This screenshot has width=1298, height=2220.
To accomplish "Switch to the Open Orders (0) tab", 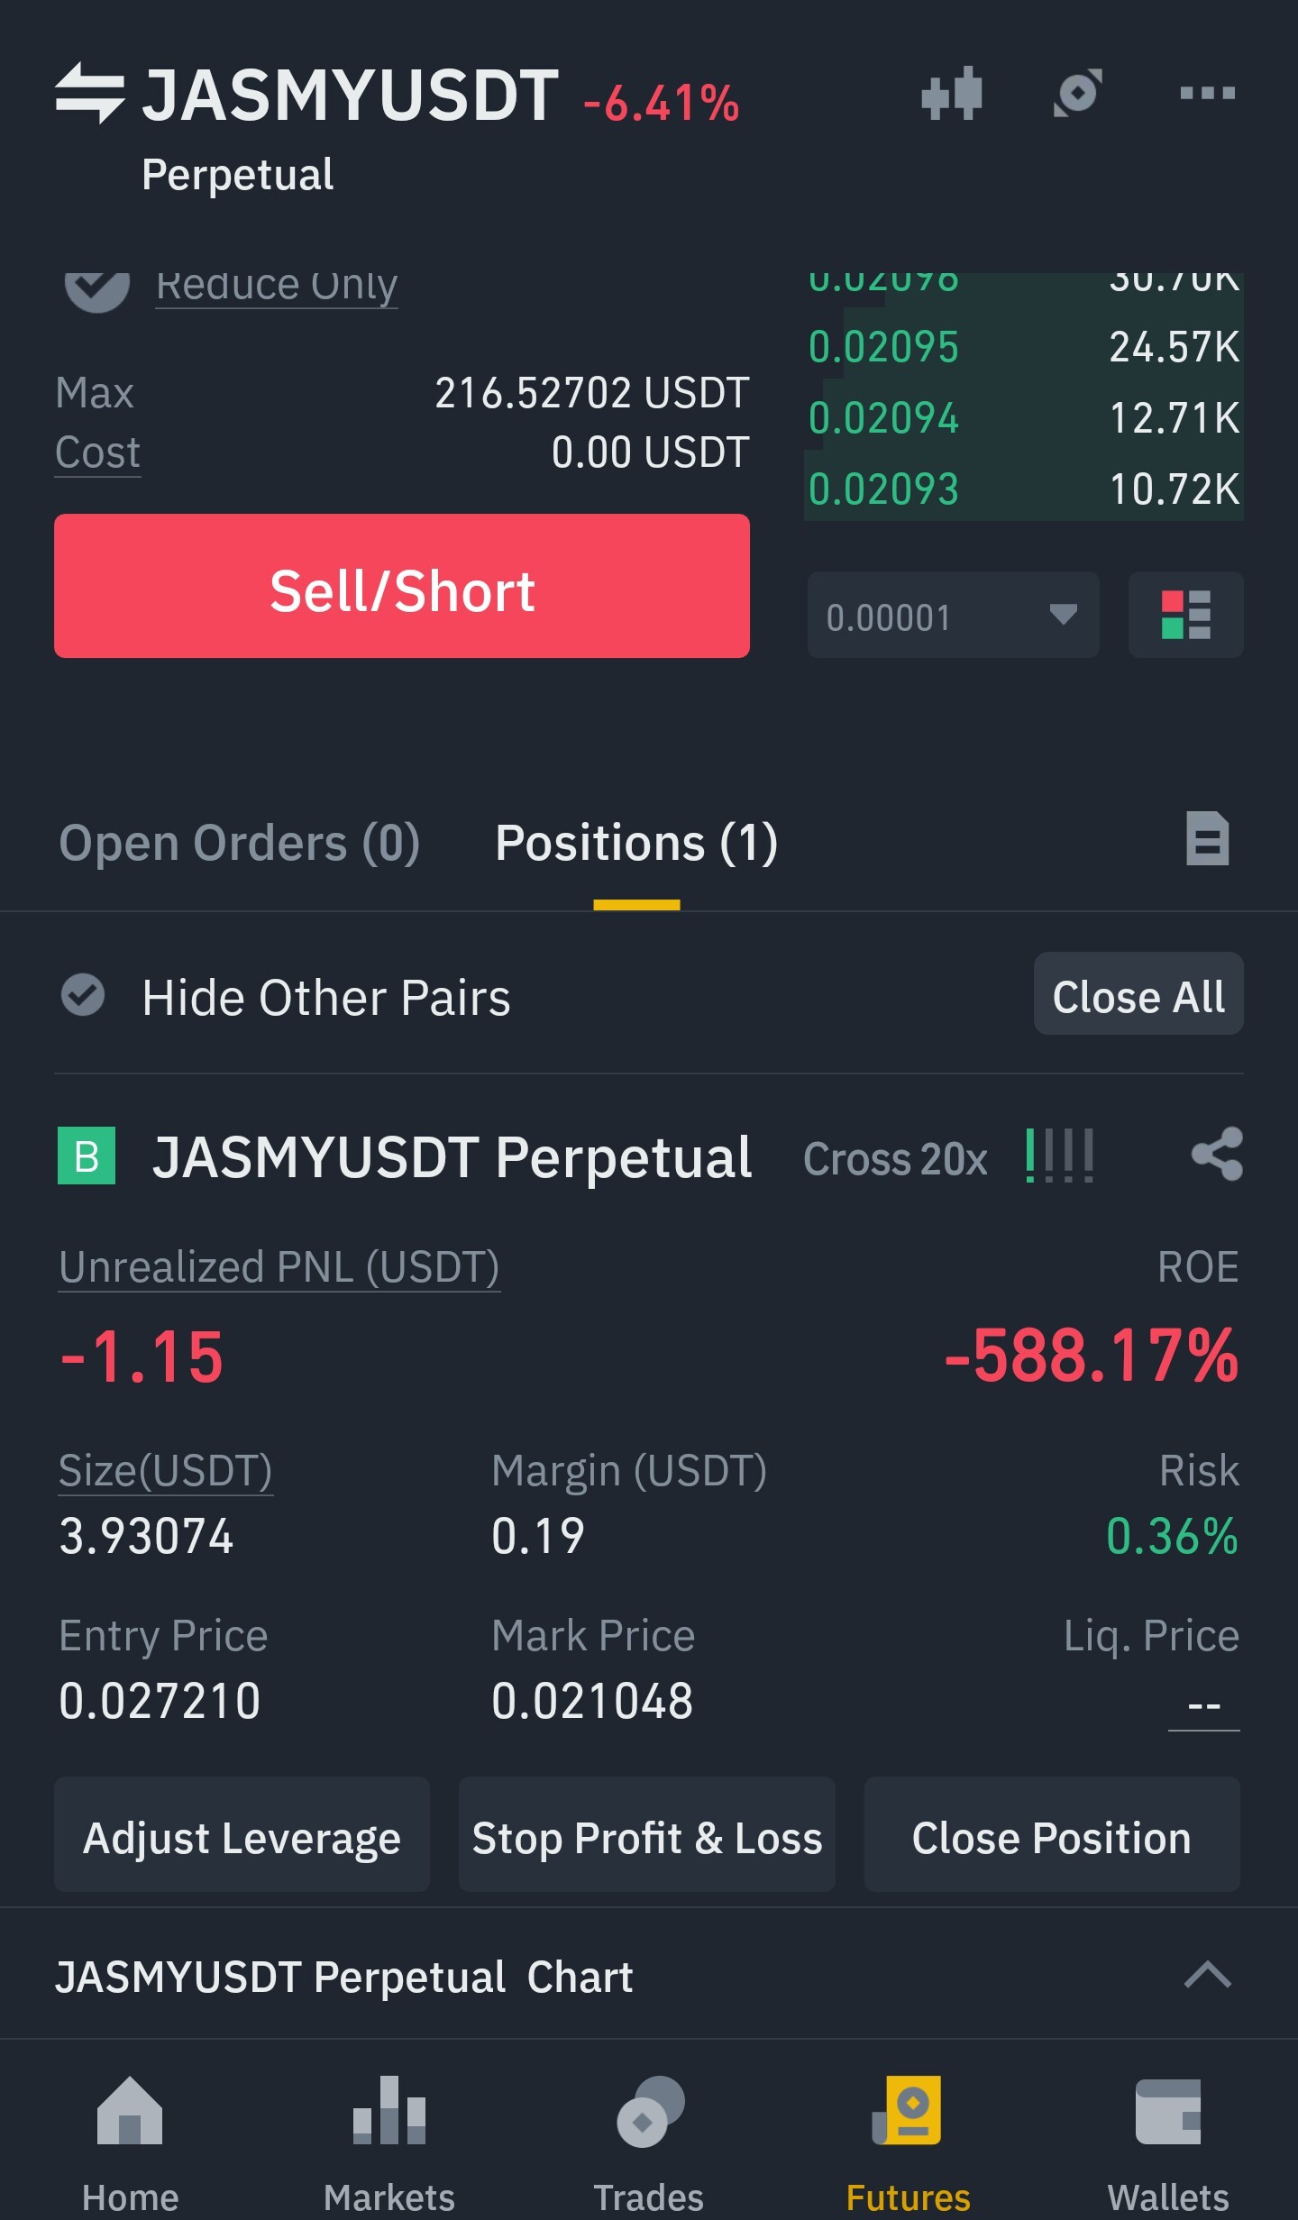I will (x=239, y=844).
